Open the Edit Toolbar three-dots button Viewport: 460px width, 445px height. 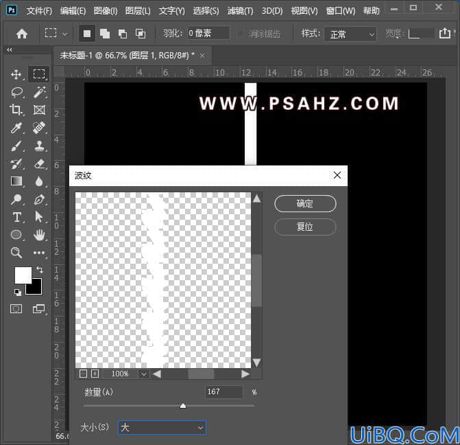39,253
